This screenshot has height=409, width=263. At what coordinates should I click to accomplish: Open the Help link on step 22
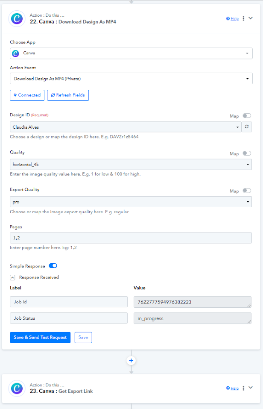point(234,18)
